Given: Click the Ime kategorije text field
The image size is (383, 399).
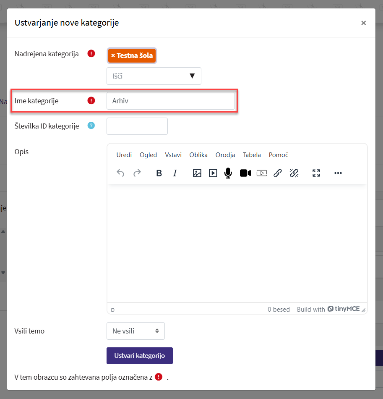Looking at the screenshot, I should coord(170,101).
